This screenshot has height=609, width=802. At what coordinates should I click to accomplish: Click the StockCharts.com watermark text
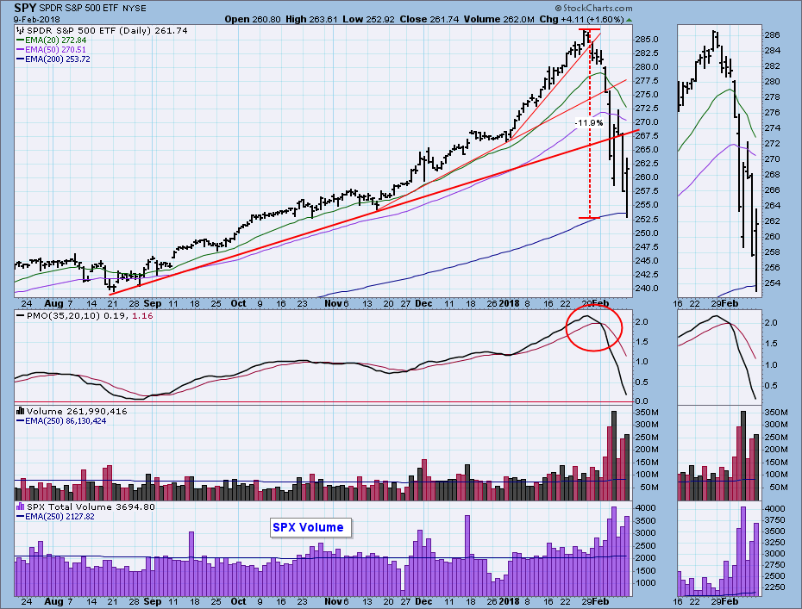coord(594,8)
